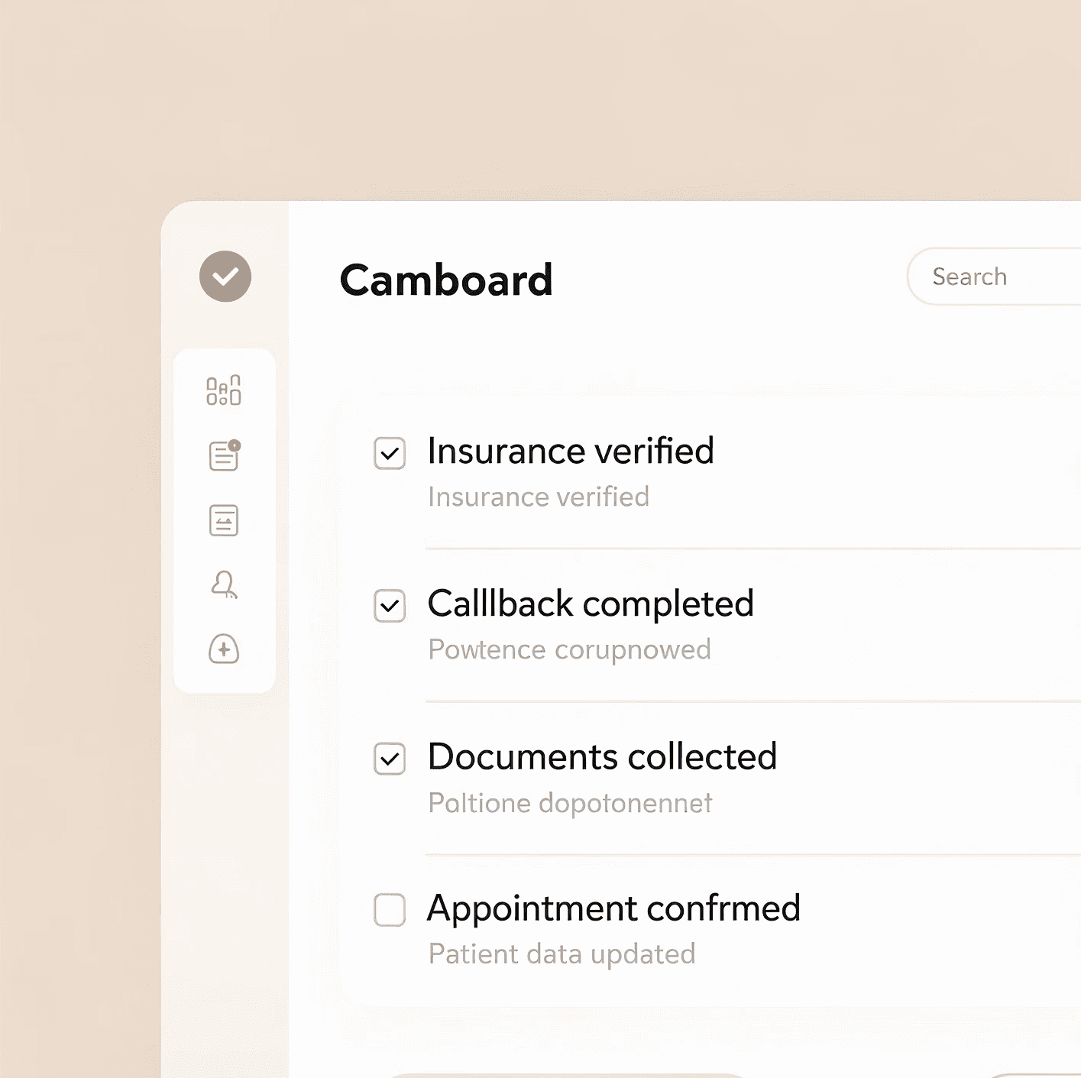Open the Appointment confirmed task title
The image size is (1081, 1078).
point(613,908)
